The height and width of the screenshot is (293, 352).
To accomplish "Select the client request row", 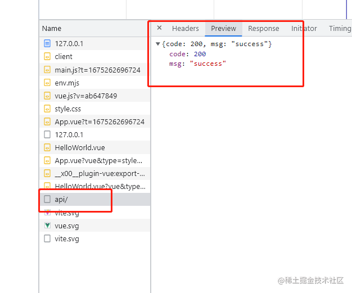I will click(94, 57).
